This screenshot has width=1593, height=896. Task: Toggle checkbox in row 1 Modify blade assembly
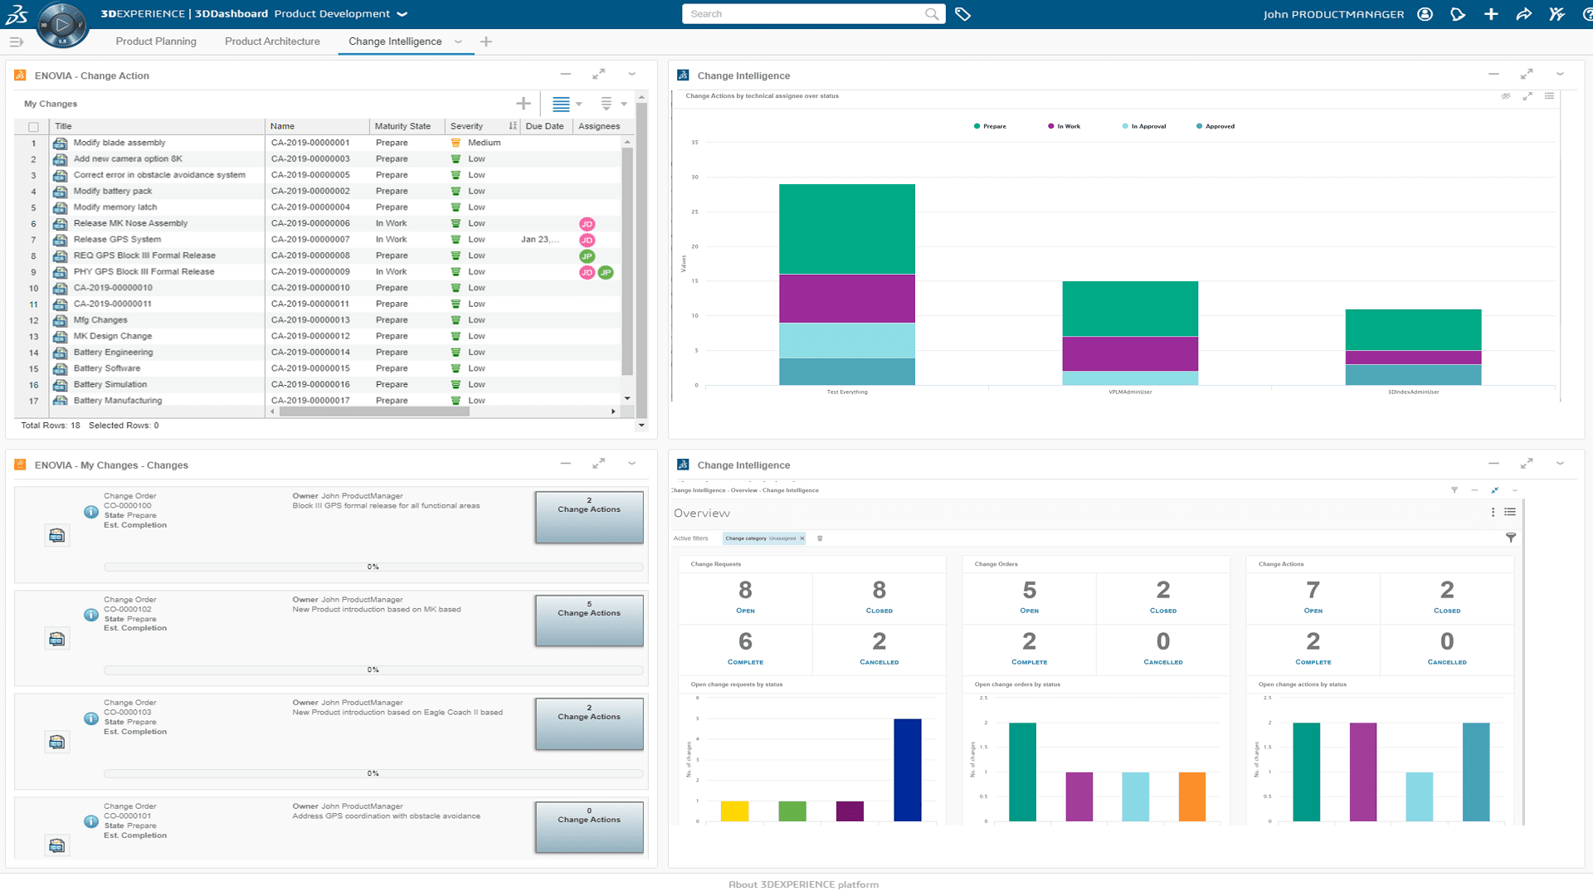[33, 142]
